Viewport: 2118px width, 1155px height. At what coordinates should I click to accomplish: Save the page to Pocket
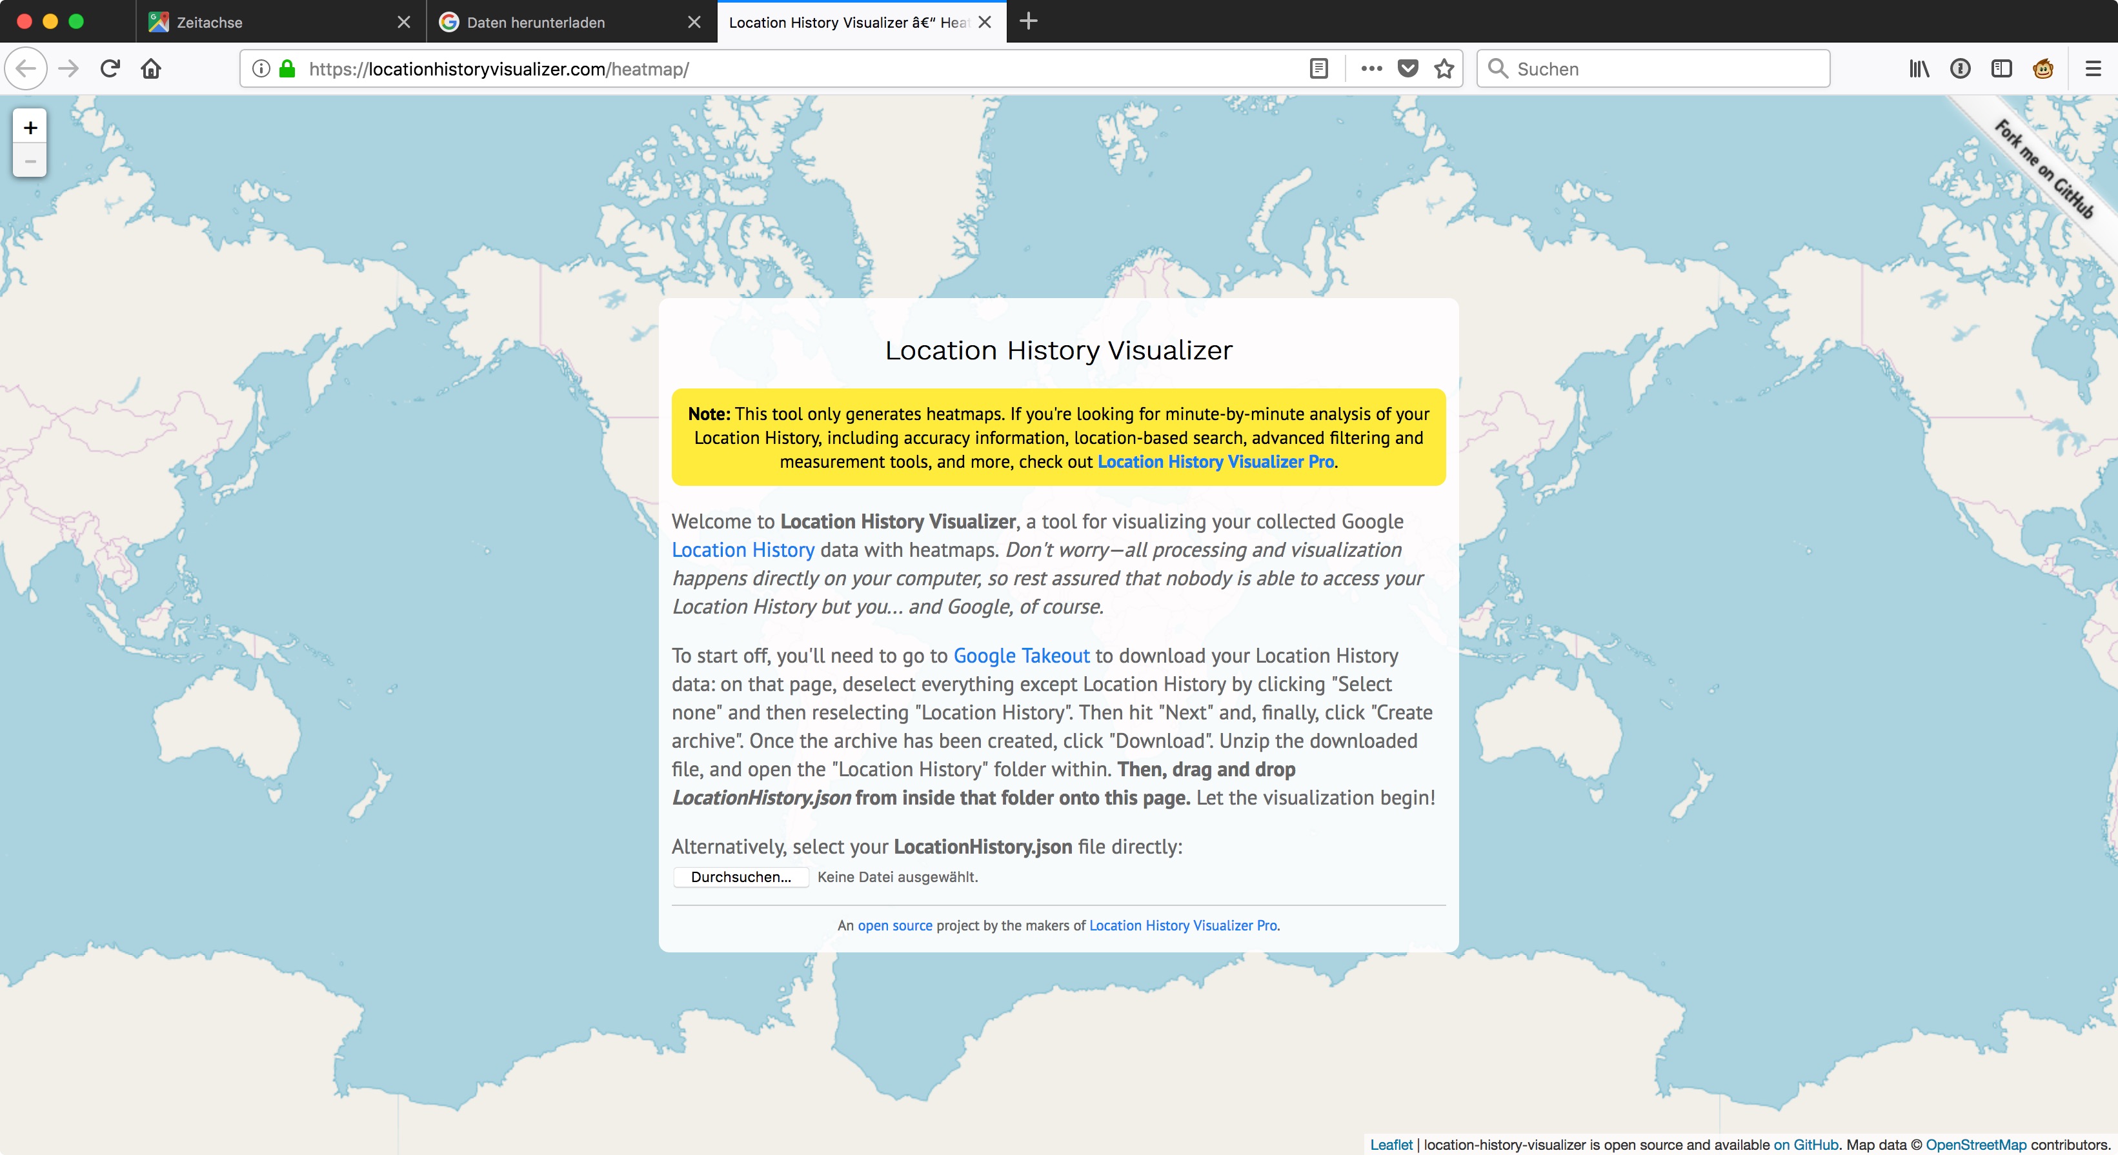1407,68
